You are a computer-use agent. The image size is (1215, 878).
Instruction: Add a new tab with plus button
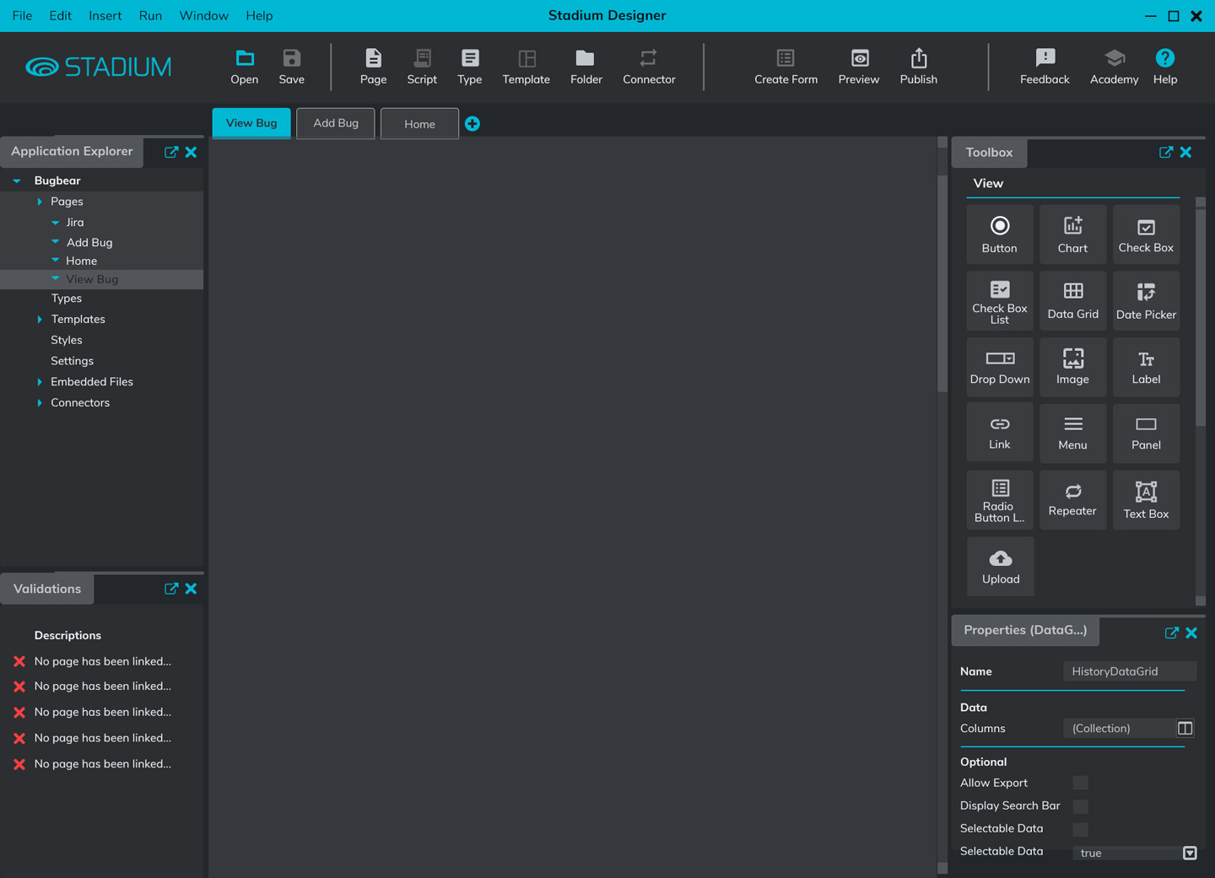(472, 124)
